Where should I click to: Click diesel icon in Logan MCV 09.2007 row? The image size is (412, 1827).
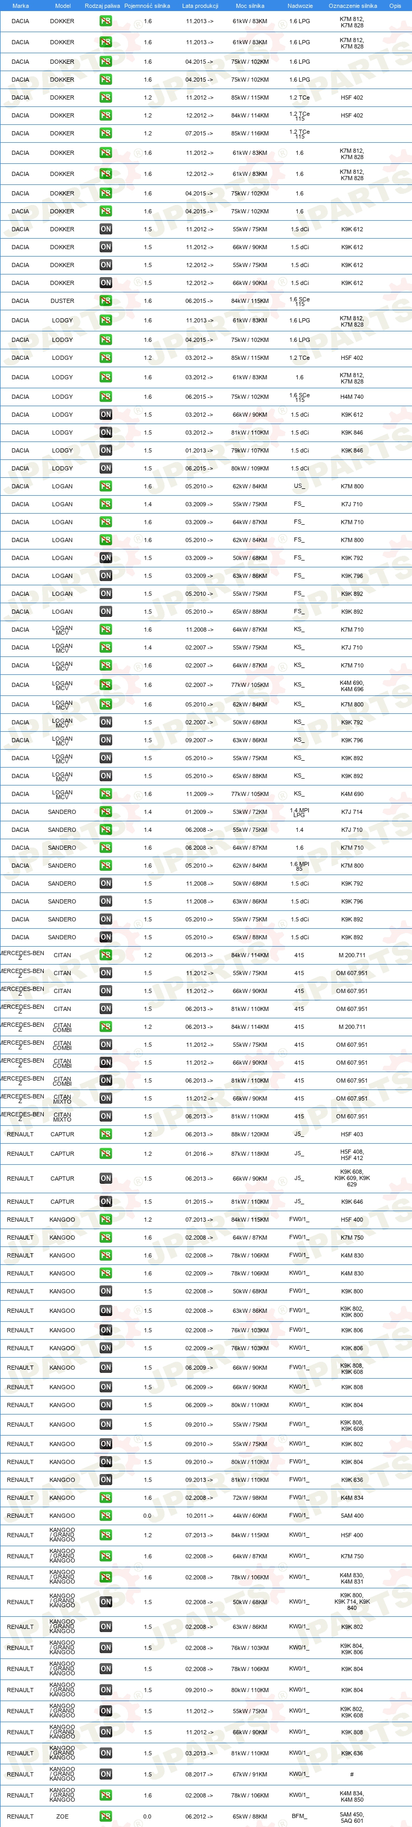coord(106,740)
